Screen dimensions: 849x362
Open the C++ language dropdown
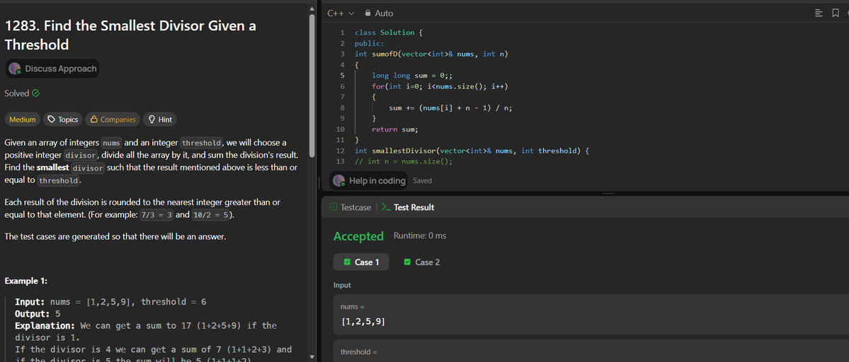tap(341, 13)
